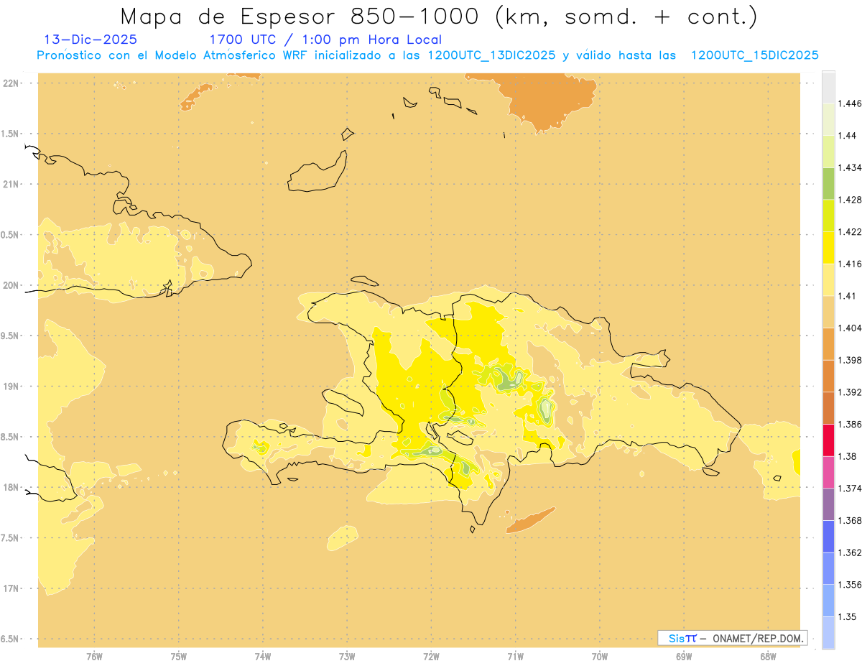Screen dimensions: 862x666
Task: Pick the pink legend band between 1.374 and 1.38
Action: [828, 472]
